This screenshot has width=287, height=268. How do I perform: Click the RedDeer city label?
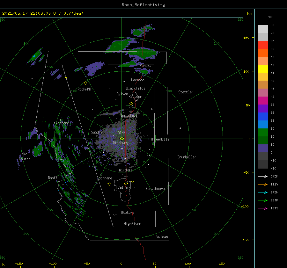(135, 97)
